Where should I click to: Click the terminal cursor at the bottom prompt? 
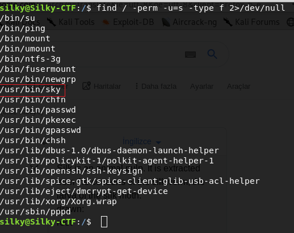point(104,222)
